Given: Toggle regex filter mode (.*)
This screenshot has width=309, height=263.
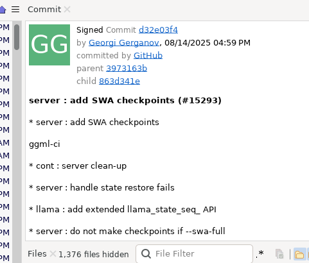Looking at the screenshot, I should point(260,253).
